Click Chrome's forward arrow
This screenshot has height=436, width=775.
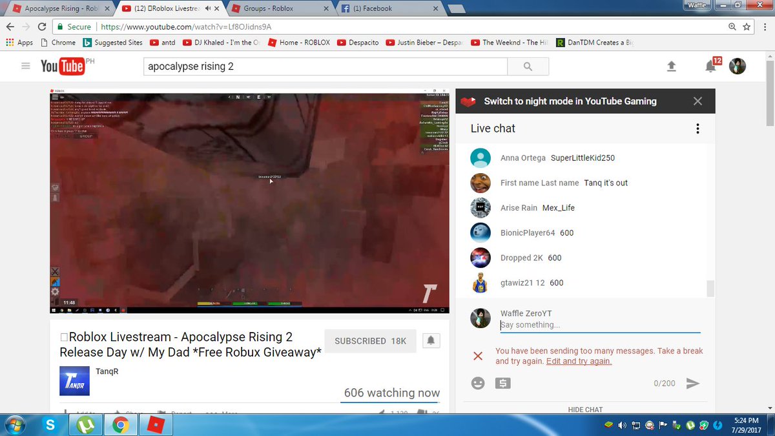[x=26, y=26]
